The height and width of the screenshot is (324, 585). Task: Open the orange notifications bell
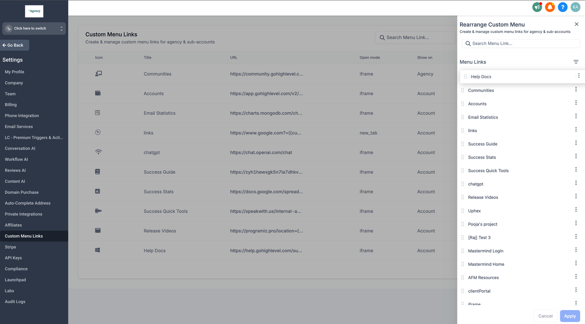(550, 7)
